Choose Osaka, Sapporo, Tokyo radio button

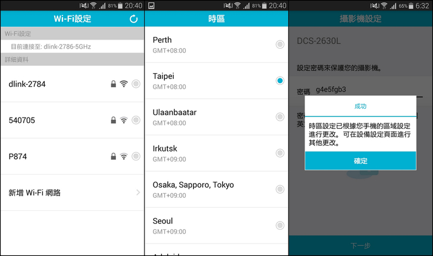click(x=280, y=189)
